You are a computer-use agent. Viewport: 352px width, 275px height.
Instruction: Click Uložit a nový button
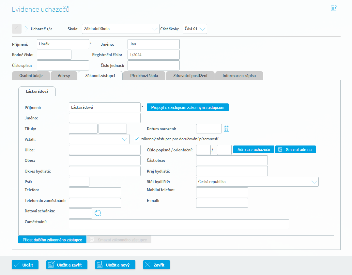pos(115,265)
